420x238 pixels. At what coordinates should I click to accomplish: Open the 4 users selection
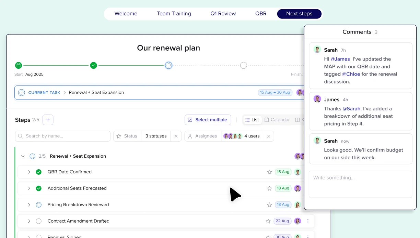242,136
